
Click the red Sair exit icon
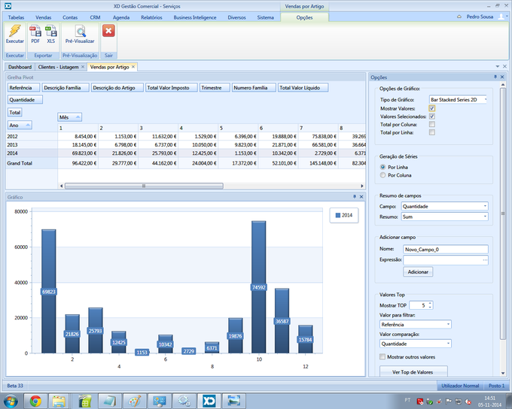pyautogui.click(x=108, y=32)
